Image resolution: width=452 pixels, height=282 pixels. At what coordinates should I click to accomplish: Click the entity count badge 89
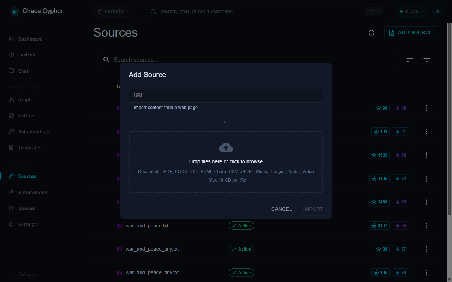click(x=382, y=249)
